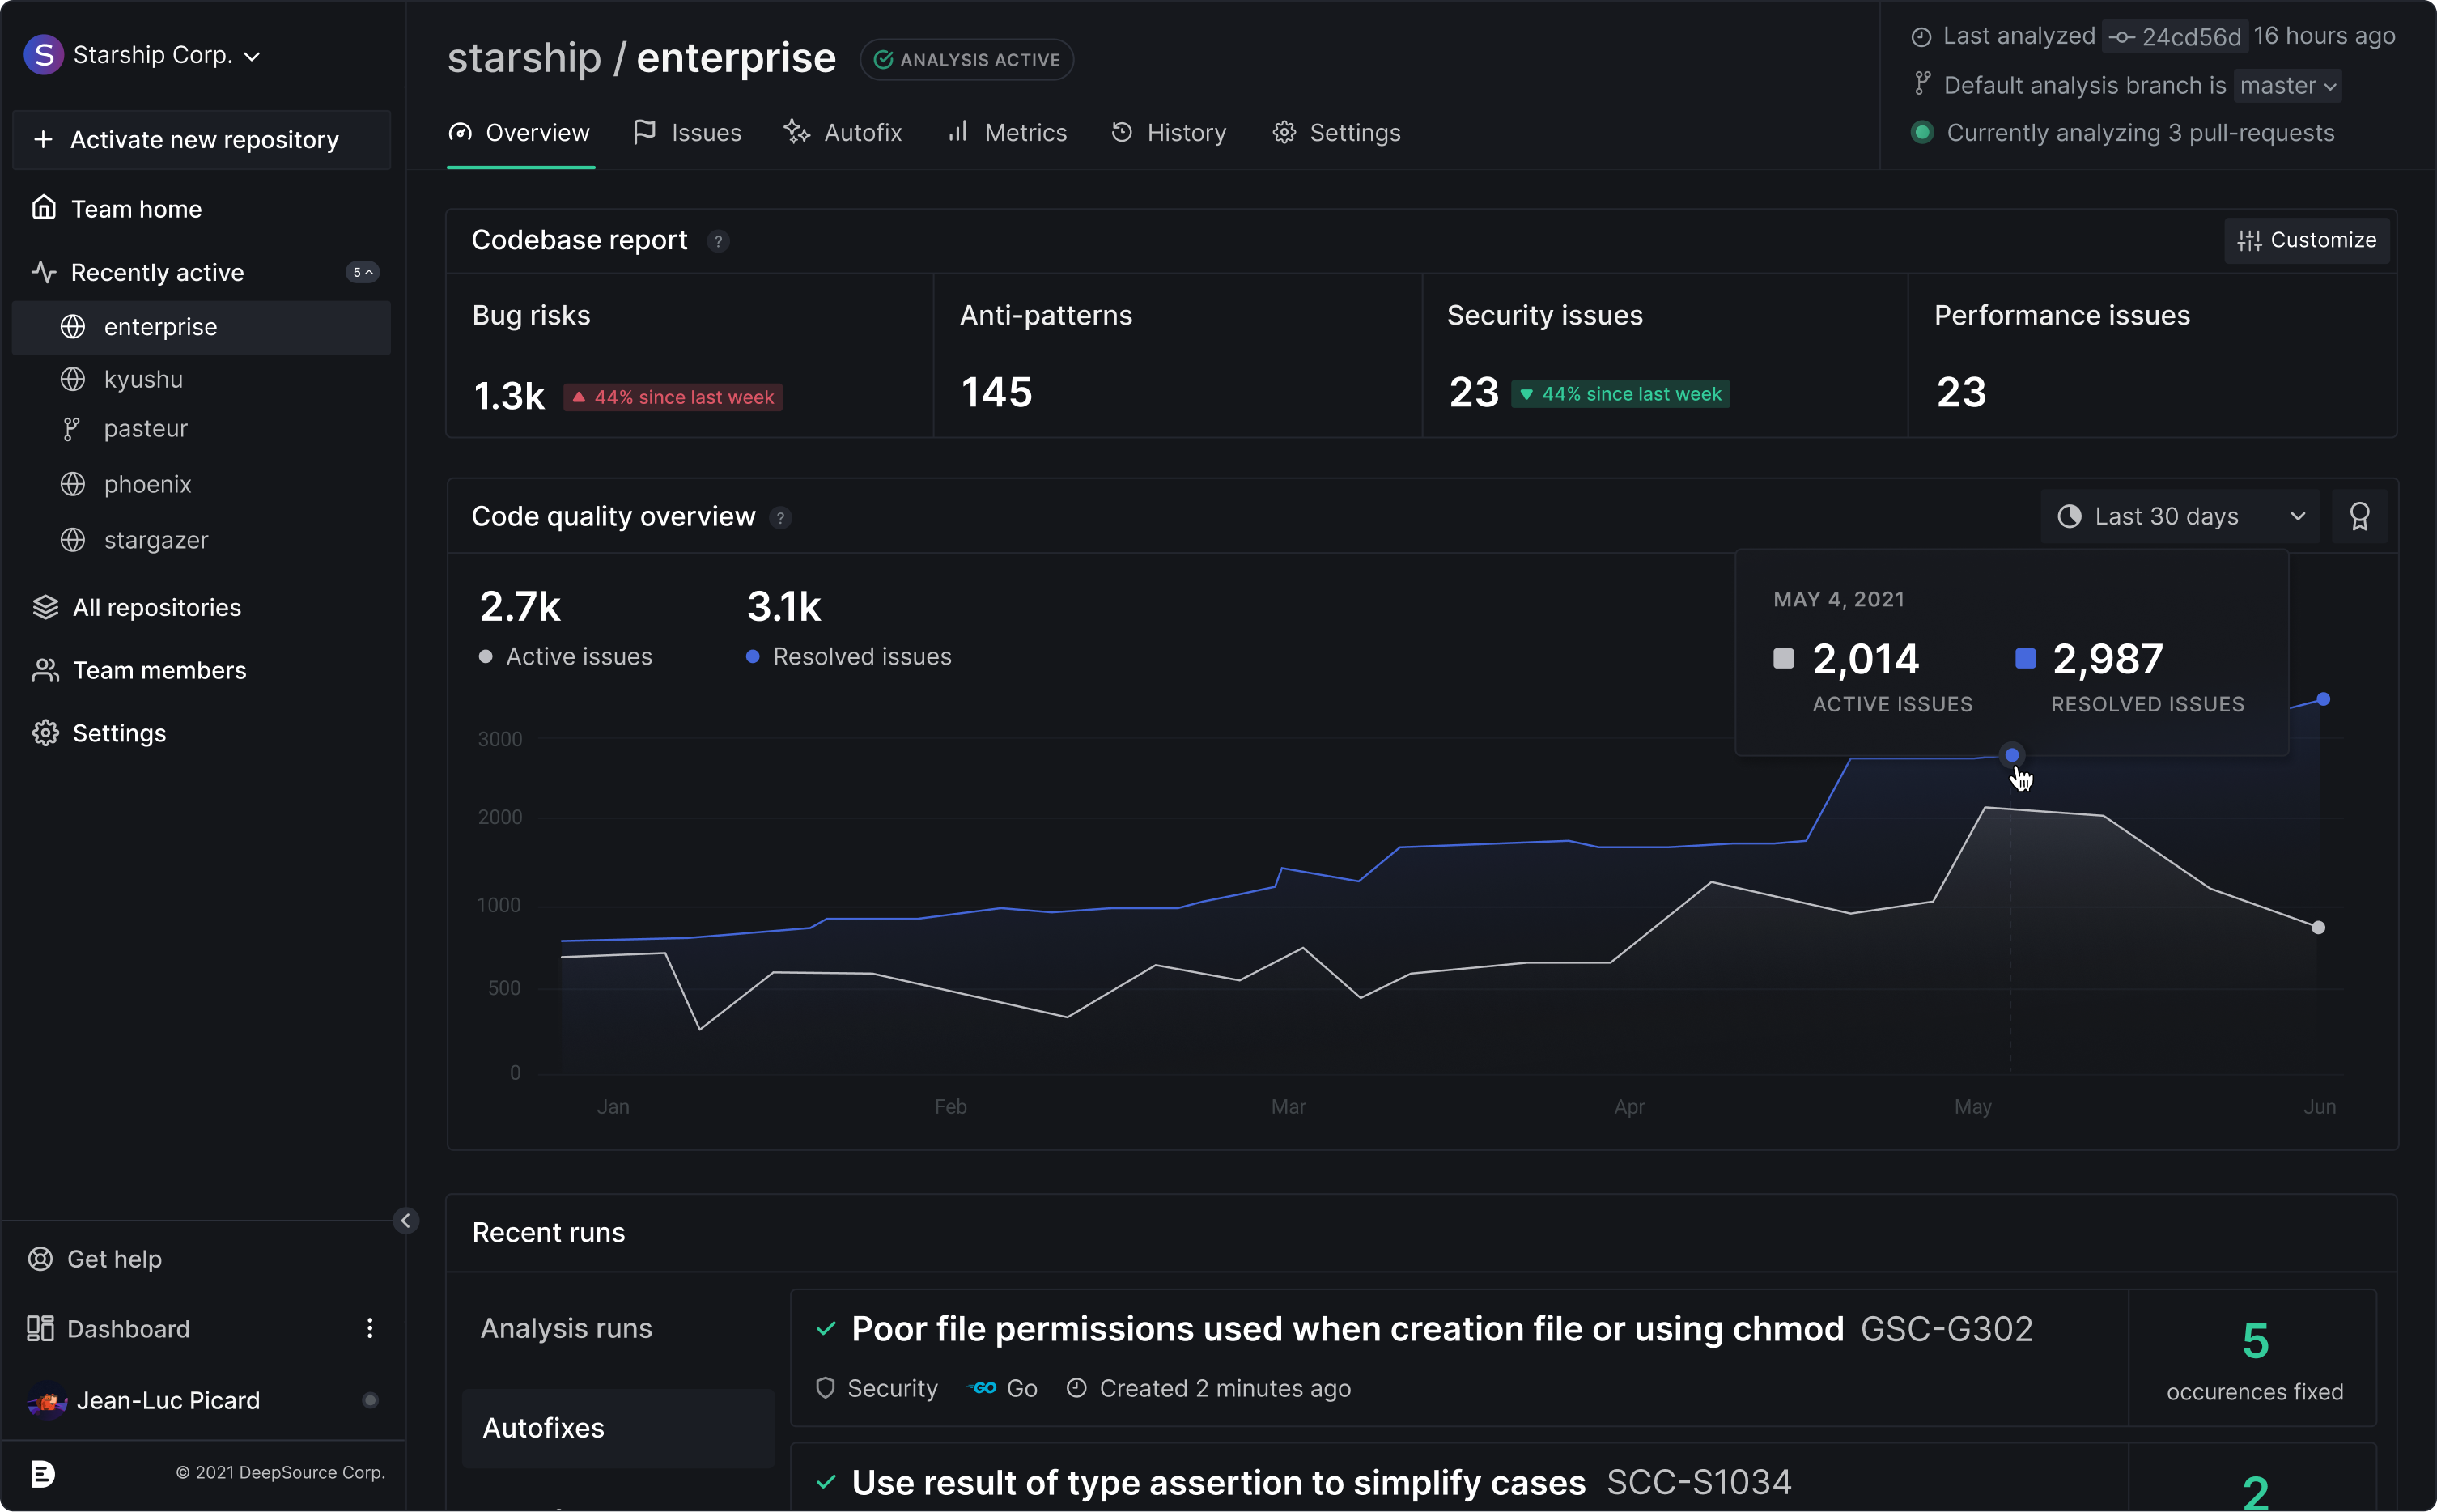
Task: Switch to the Autofix tab
Action: click(x=843, y=133)
